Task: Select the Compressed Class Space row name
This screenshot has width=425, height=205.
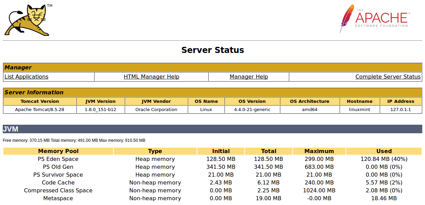Action: coord(58,191)
